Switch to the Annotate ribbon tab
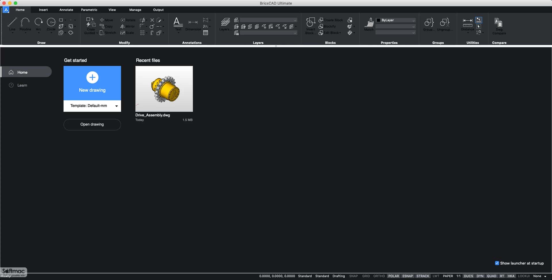The image size is (552, 280). (66, 10)
